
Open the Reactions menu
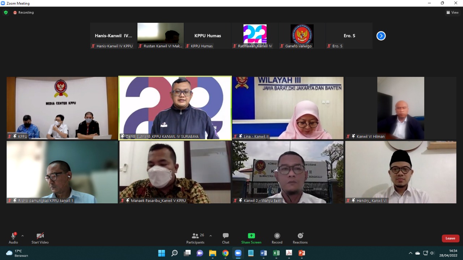coord(300,236)
